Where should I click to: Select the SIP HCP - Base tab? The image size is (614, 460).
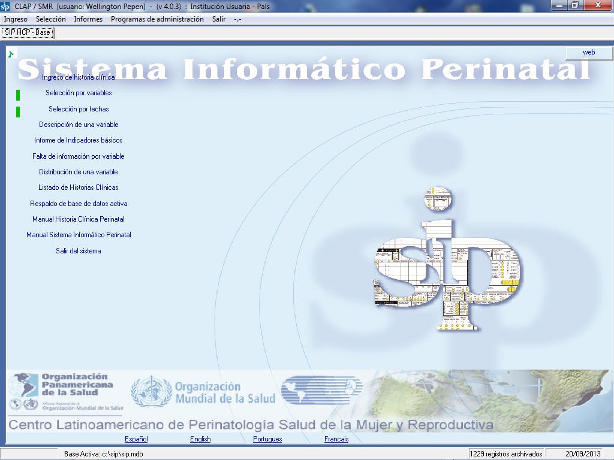28,32
